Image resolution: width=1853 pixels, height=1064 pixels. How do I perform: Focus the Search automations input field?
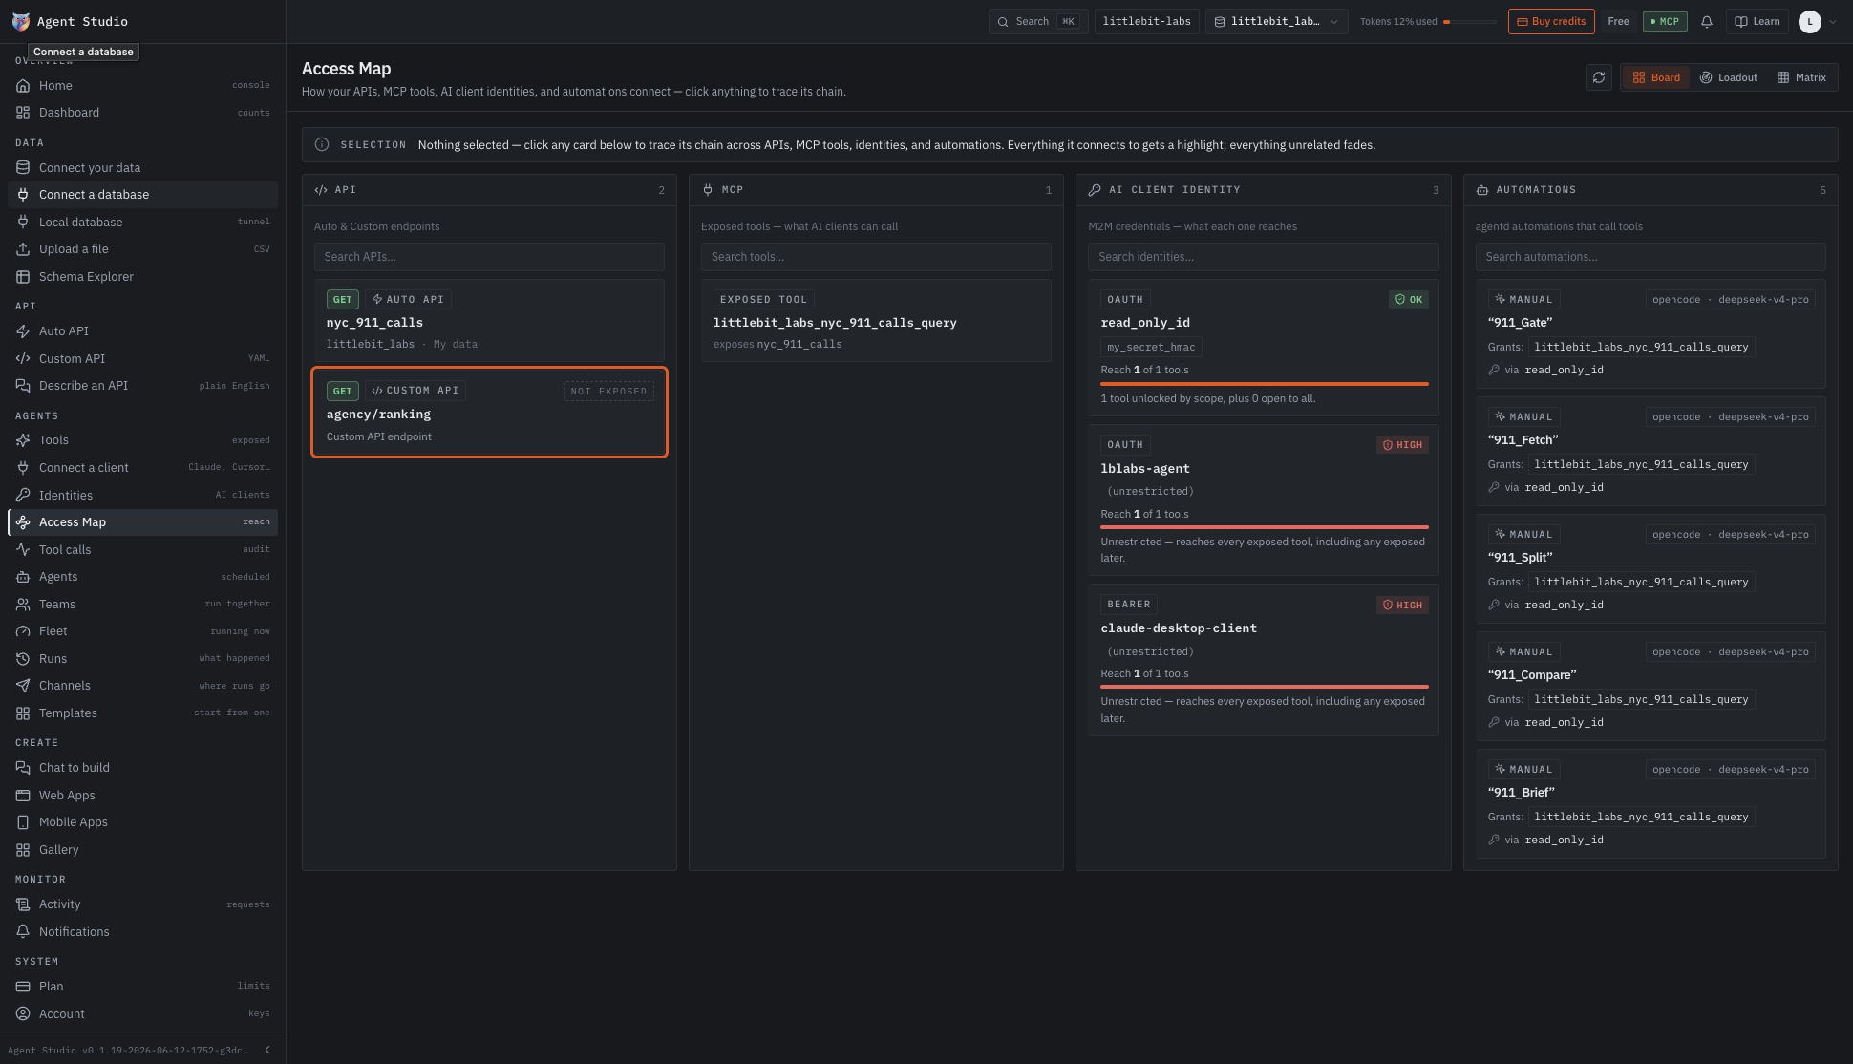pos(1651,257)
